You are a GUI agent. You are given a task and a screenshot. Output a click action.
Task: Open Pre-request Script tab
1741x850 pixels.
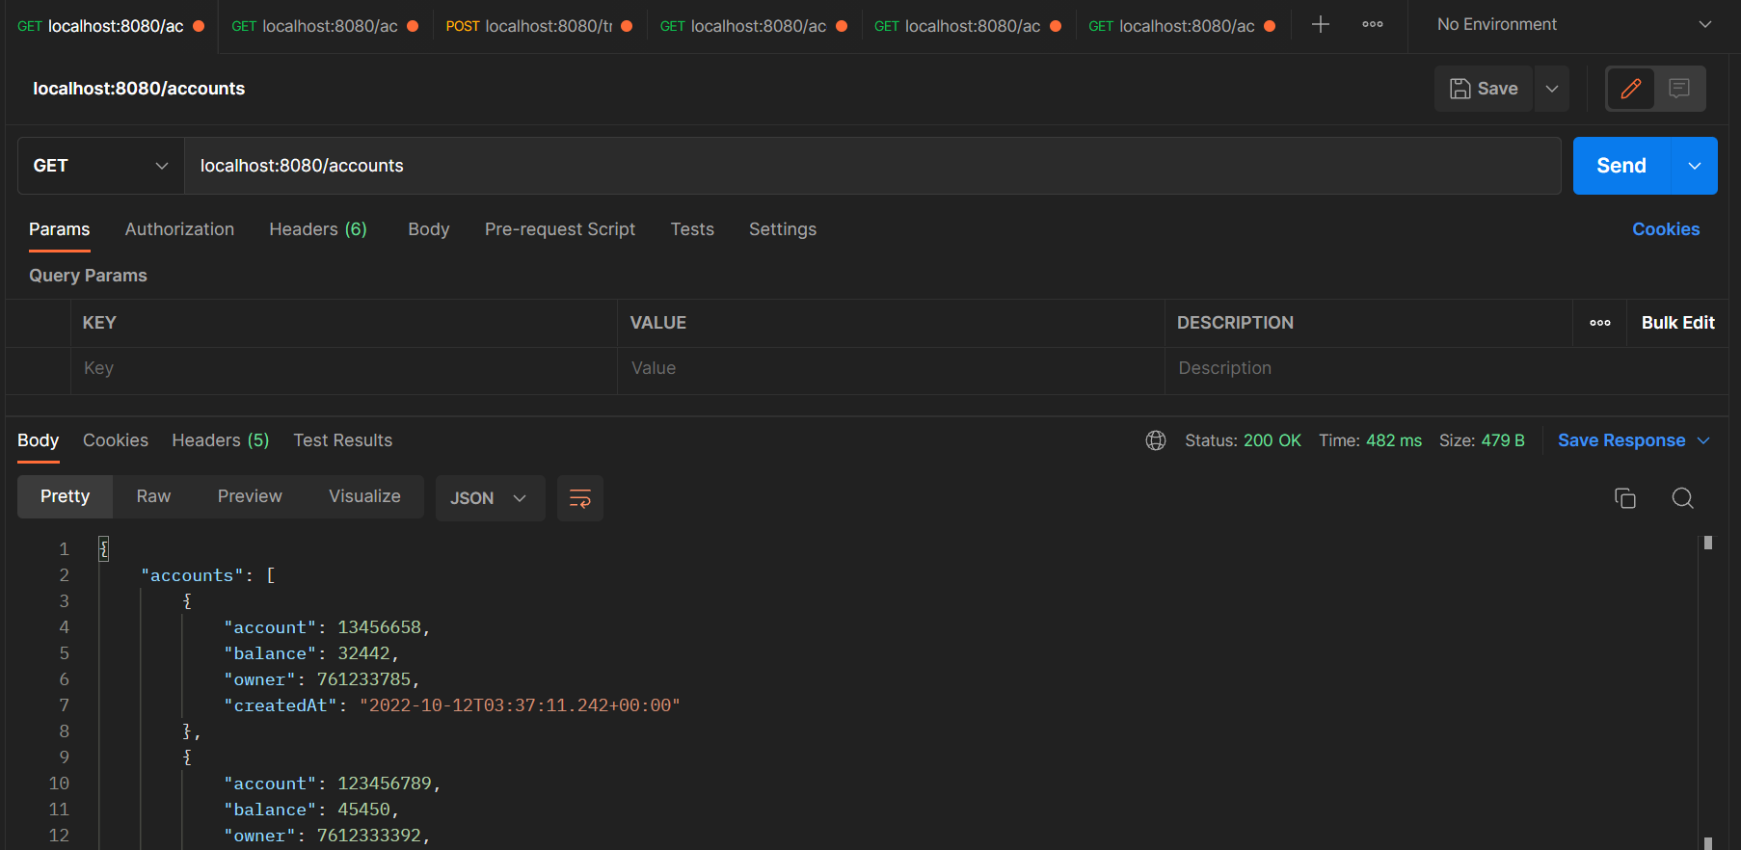click(560, 229)
